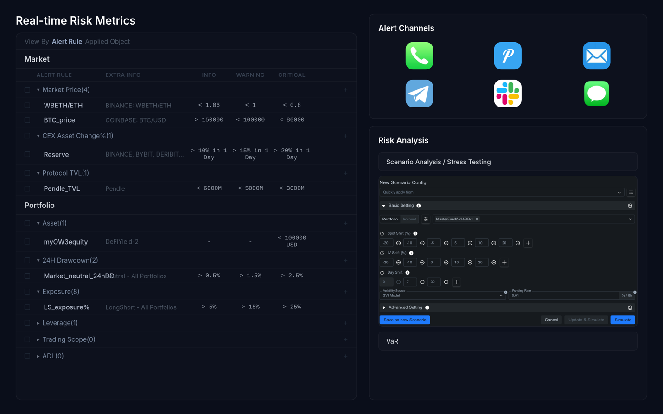The image size is (663, 414).
Task: Reset Day Shift with its refresh icon
Action: pyautogui.click(x=382, y=273)
